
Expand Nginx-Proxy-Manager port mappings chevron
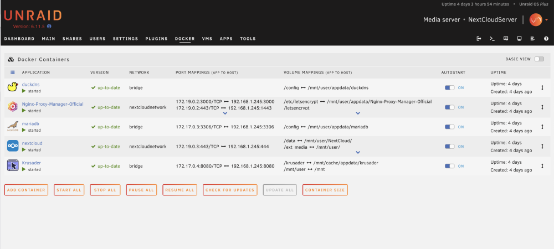pyautogui.click(x=225, y=113)
